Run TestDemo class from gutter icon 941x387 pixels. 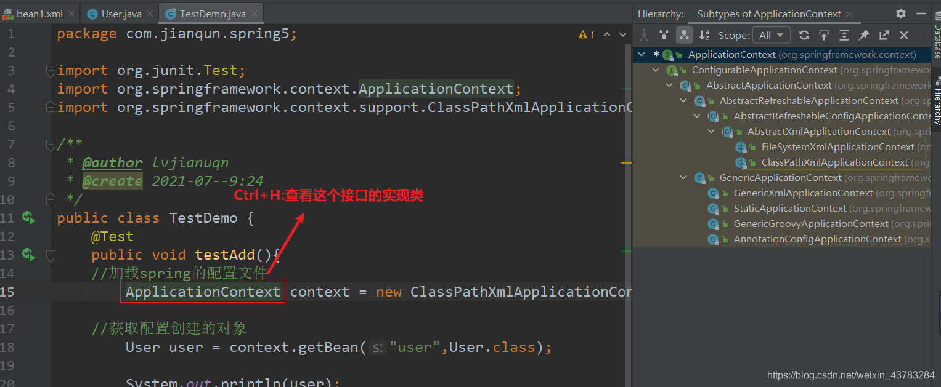coord(28,217)
